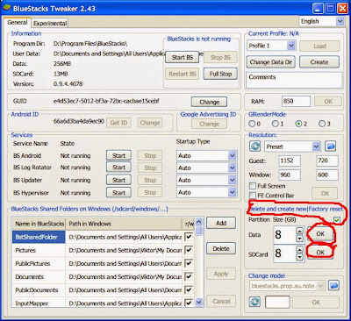Click the Start BS button
The width and height of the screenshot is (351, 321).
183,57
